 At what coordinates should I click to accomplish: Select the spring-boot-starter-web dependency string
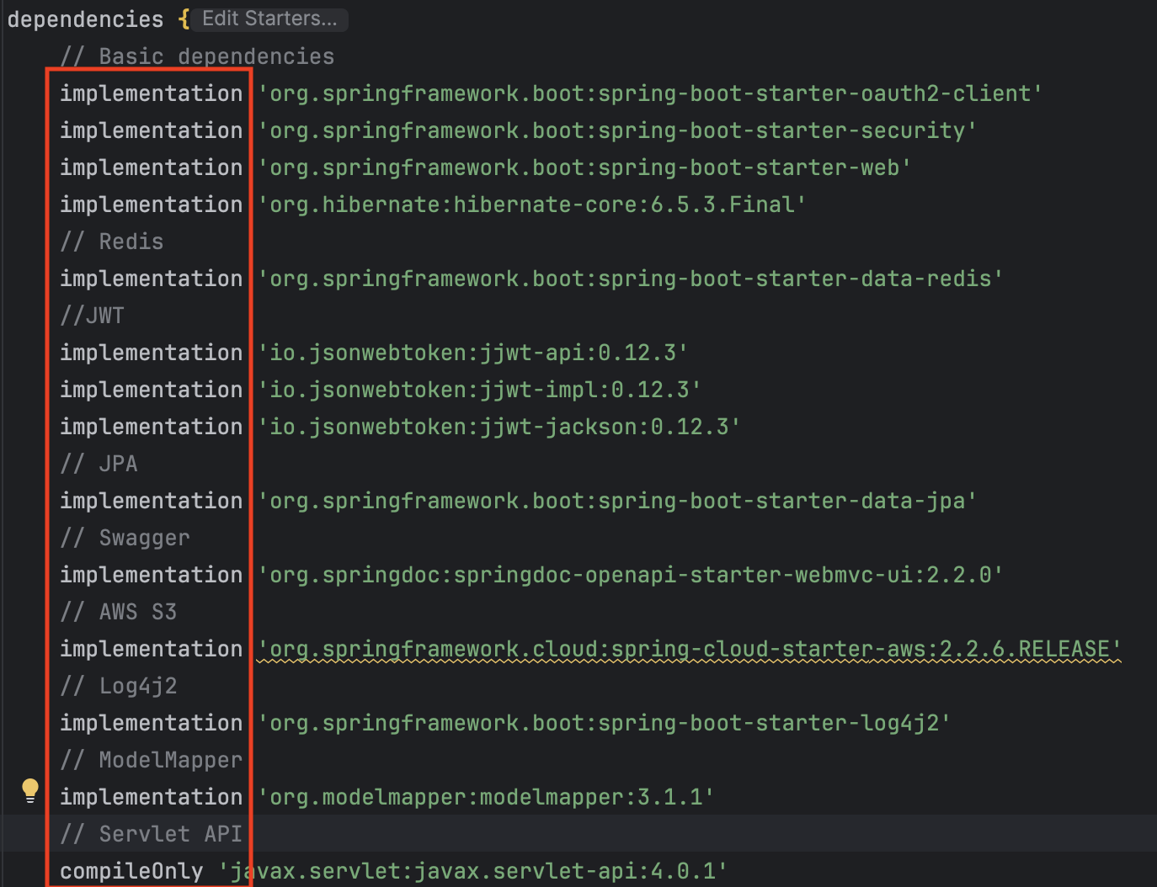pyautogui.click(x=584, y=167)
